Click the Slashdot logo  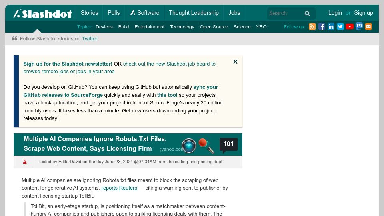pos(43,14)
